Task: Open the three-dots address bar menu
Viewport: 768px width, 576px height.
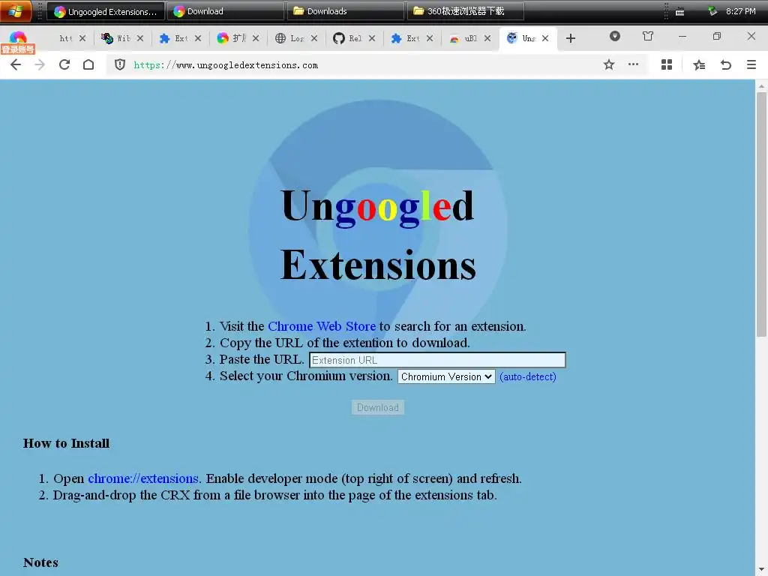Action: click(633, 64)
